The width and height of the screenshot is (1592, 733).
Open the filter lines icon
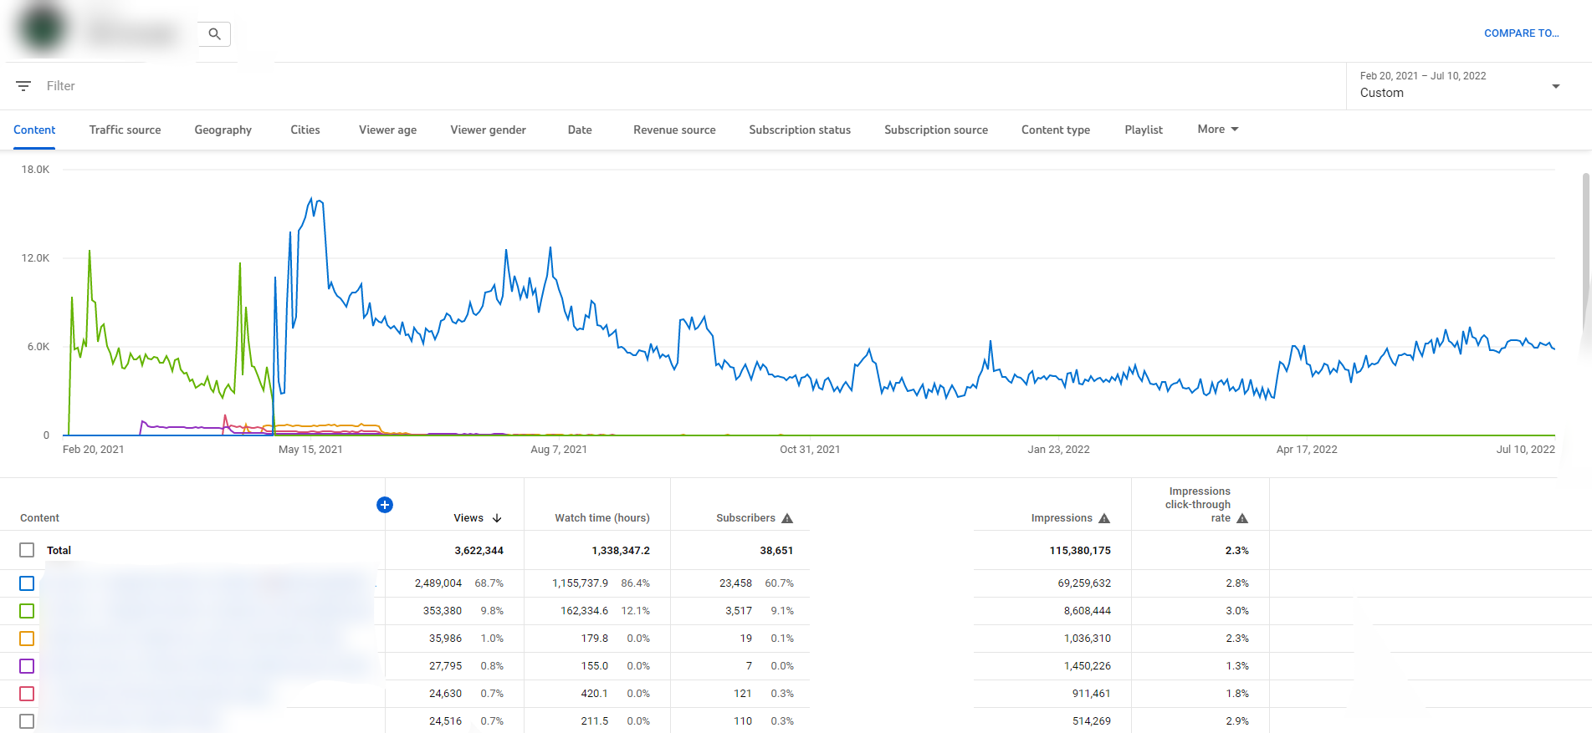pyautogui.click(x=23, y=86)
